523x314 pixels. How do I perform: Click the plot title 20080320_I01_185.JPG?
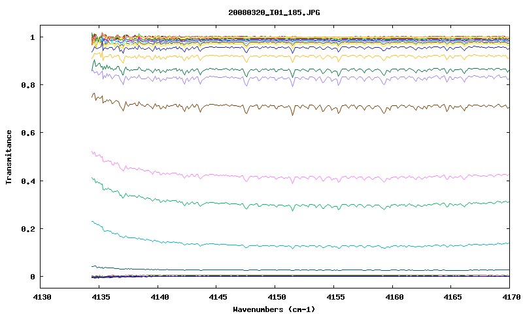point(274,12)
